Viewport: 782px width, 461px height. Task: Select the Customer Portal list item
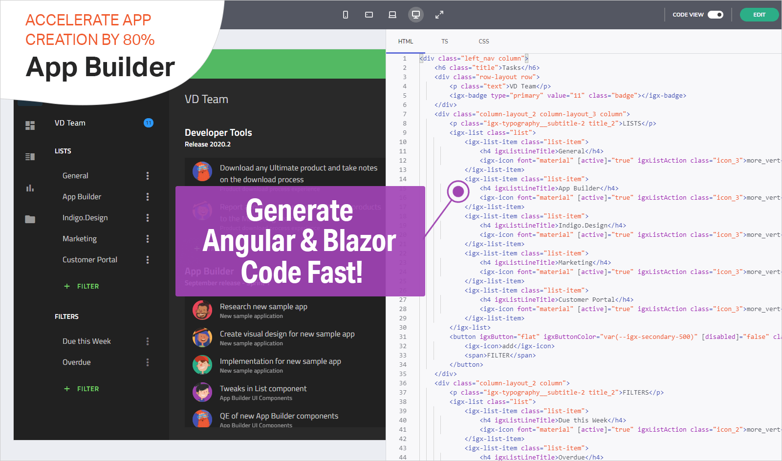[90, 260]
